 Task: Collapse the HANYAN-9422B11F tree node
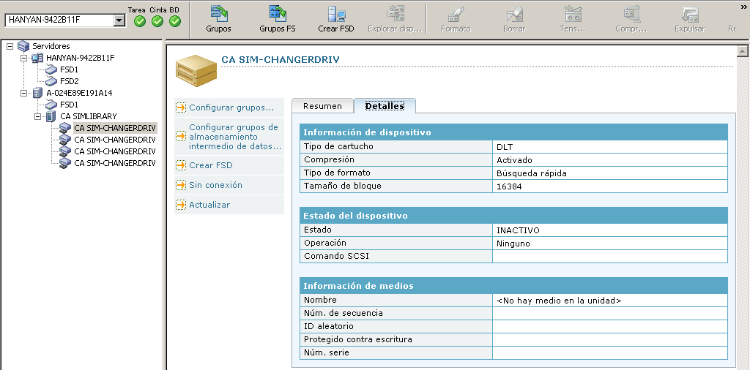coord(24,58)
